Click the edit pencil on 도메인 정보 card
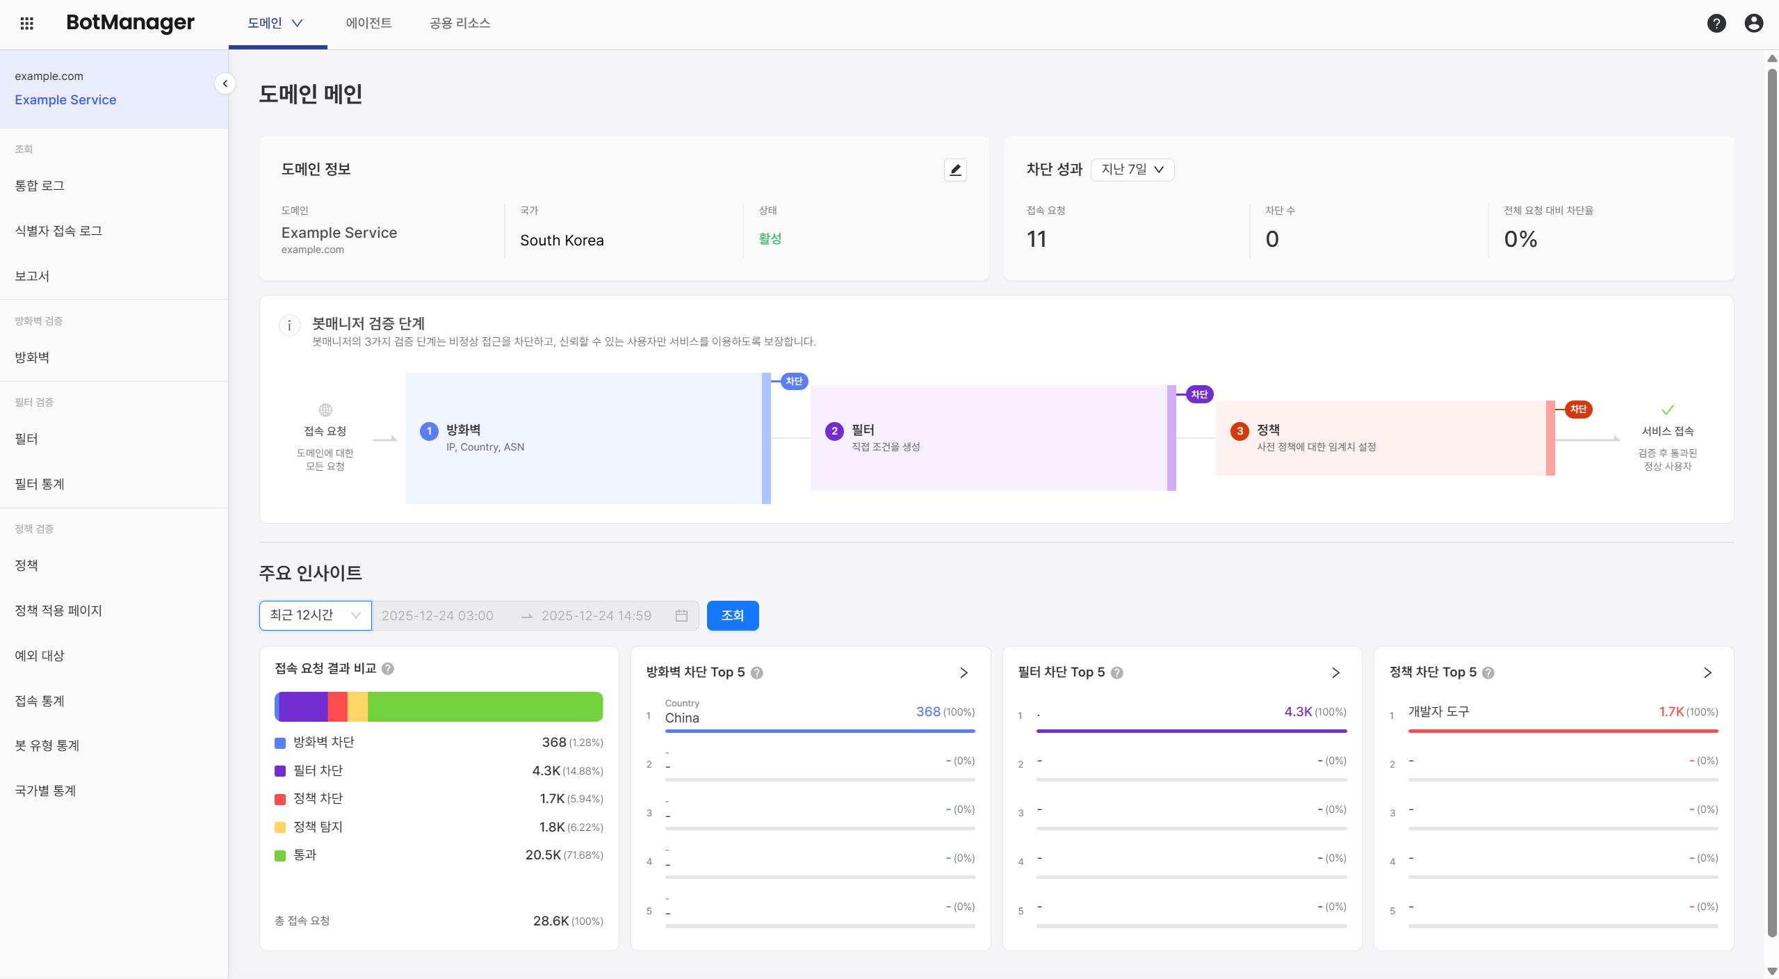The height and width of the screenshot is (979, 1779). pyautogui.click(x=955, y=170)
